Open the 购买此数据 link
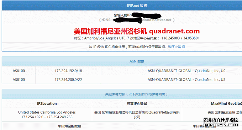242x130 pixels. pos(177,47)
